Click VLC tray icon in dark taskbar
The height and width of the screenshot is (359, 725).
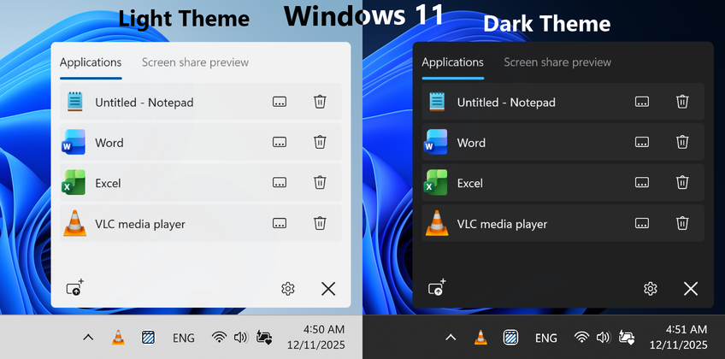coord(480,338)
